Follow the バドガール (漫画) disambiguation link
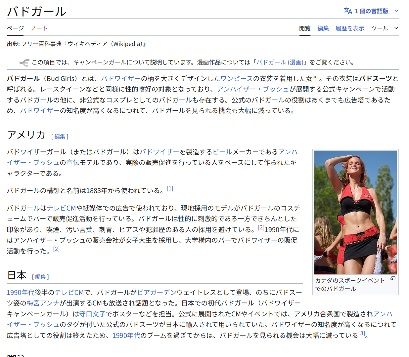Screen dimensions: 409x357 coord(280,62)
